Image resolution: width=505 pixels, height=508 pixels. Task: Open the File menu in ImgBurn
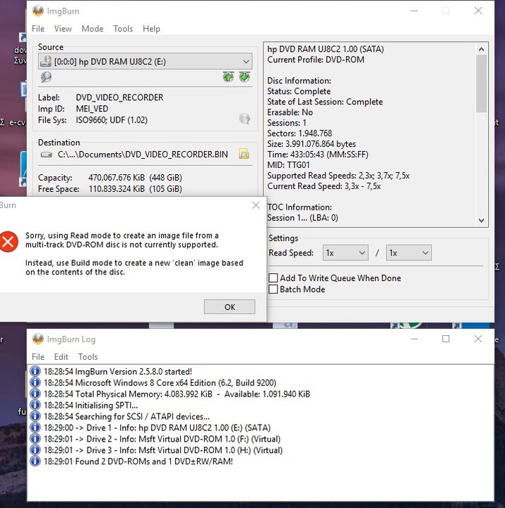click(x=38, y=29)
